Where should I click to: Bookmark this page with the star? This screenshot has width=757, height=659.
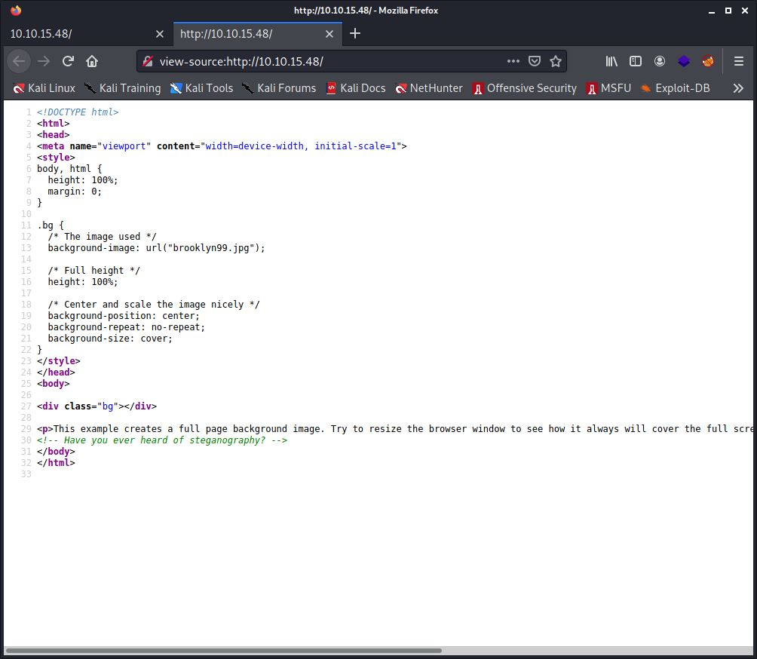click(556, 61)
